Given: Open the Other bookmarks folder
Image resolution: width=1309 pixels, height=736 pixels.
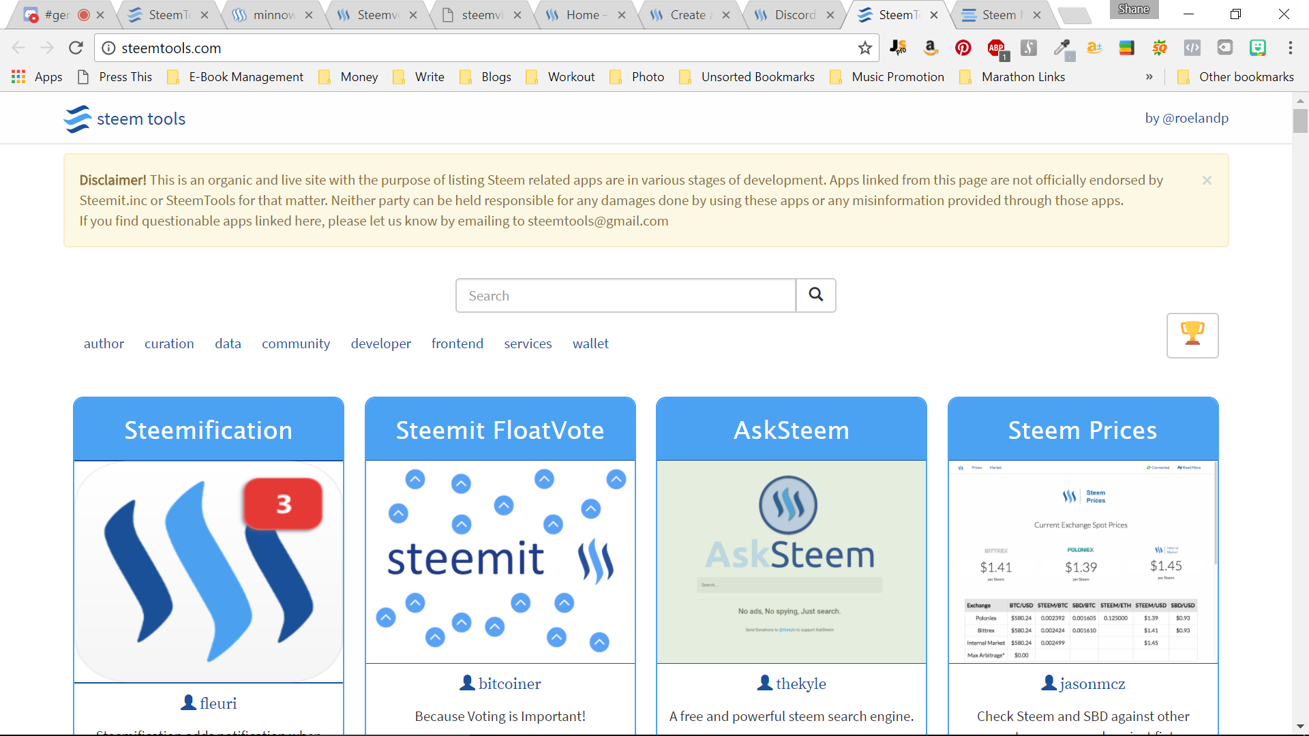Looking at the screenshot, I should [x=1235, y=77].
